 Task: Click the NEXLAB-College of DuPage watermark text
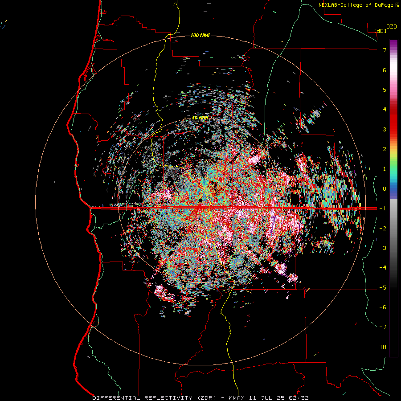[x=358, y=5]
